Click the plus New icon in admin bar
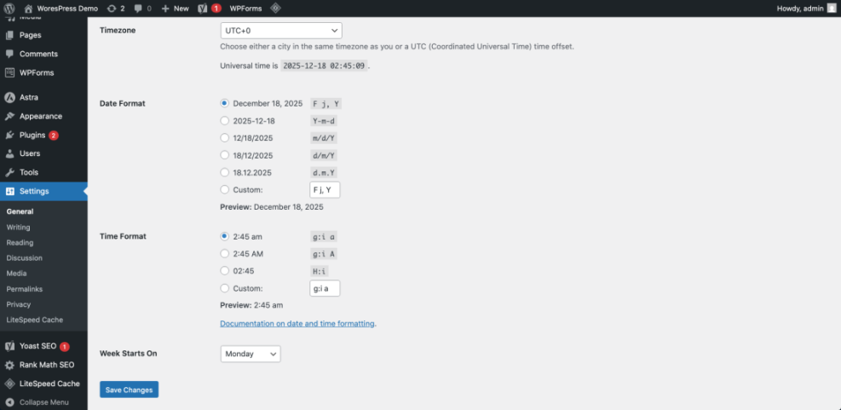The height and width of the screenshot is (410, 841). (x=165, y=9)
